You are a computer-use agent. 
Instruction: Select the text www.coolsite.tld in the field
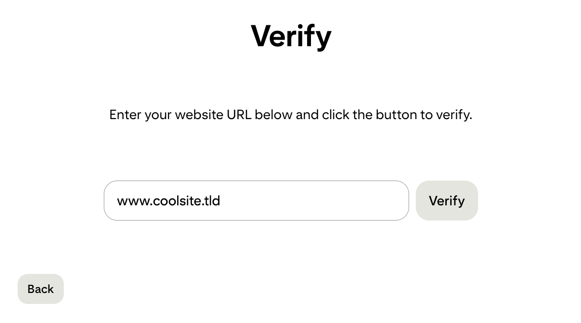[x=169, y=201]
